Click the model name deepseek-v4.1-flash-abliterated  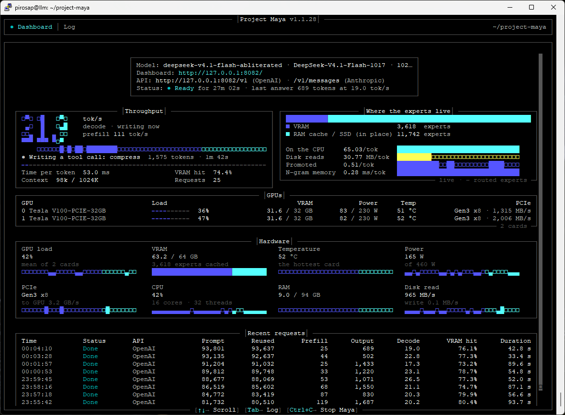click(223, 65)
